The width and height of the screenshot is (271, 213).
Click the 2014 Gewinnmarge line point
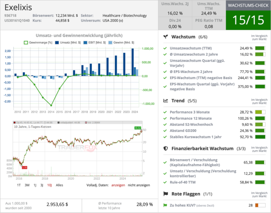[x=51, y=105]
